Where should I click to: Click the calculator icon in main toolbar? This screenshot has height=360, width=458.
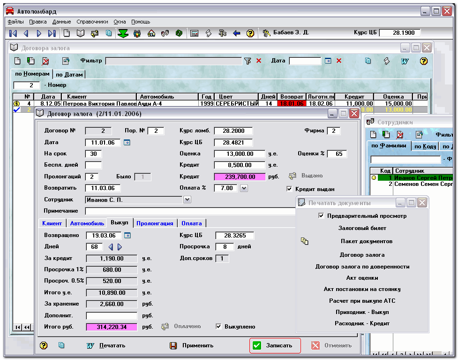coord(194,33)
